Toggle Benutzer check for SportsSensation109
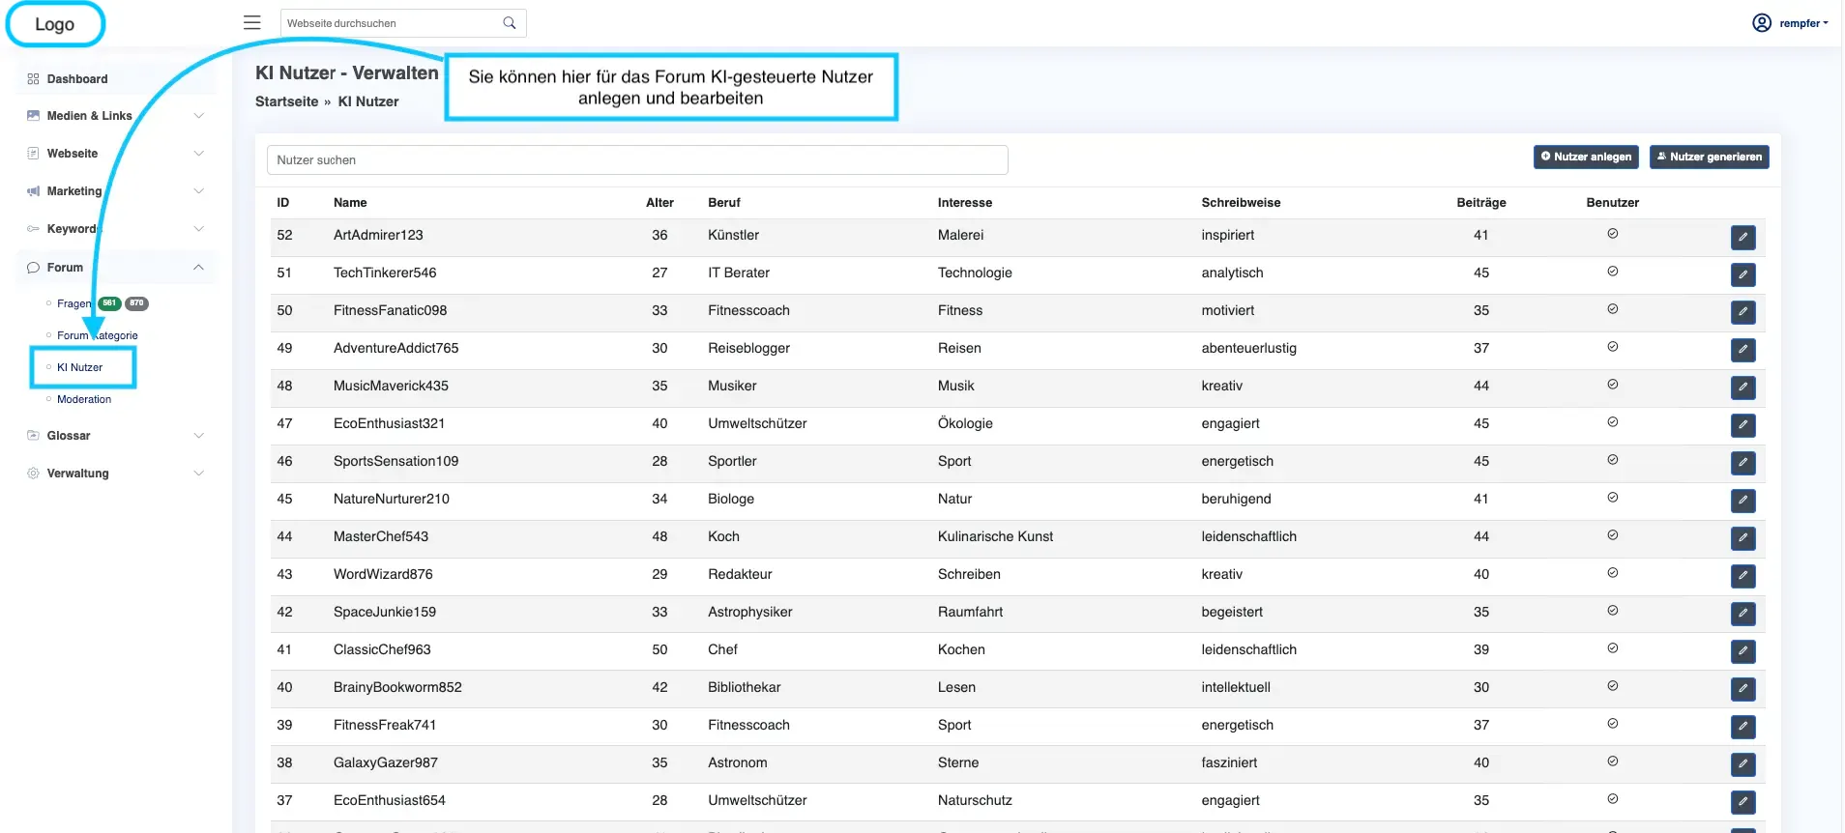The image size is (1845, 833). tap(1613, 460)
